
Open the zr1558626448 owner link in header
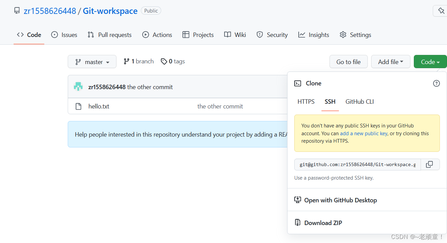pos(50,11)
